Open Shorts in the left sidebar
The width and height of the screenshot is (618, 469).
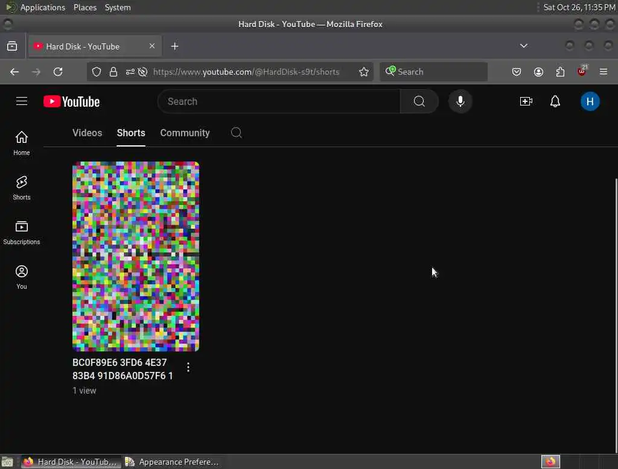(x=22, y=188)
